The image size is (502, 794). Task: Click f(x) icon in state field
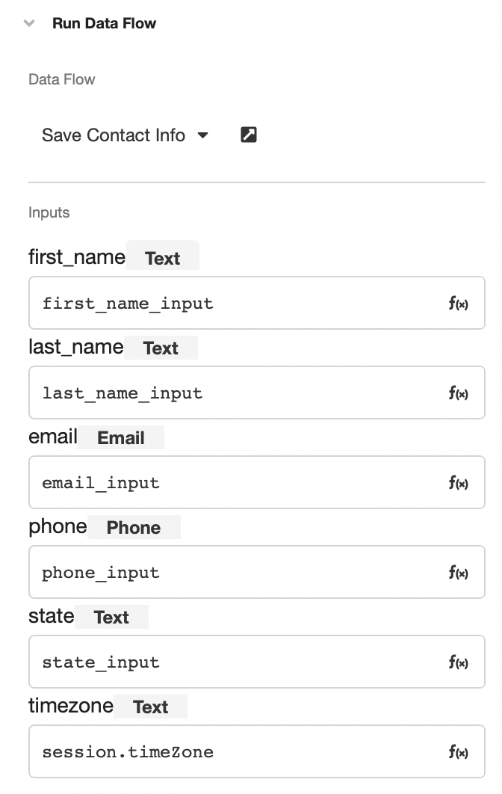tap(459, 662)
